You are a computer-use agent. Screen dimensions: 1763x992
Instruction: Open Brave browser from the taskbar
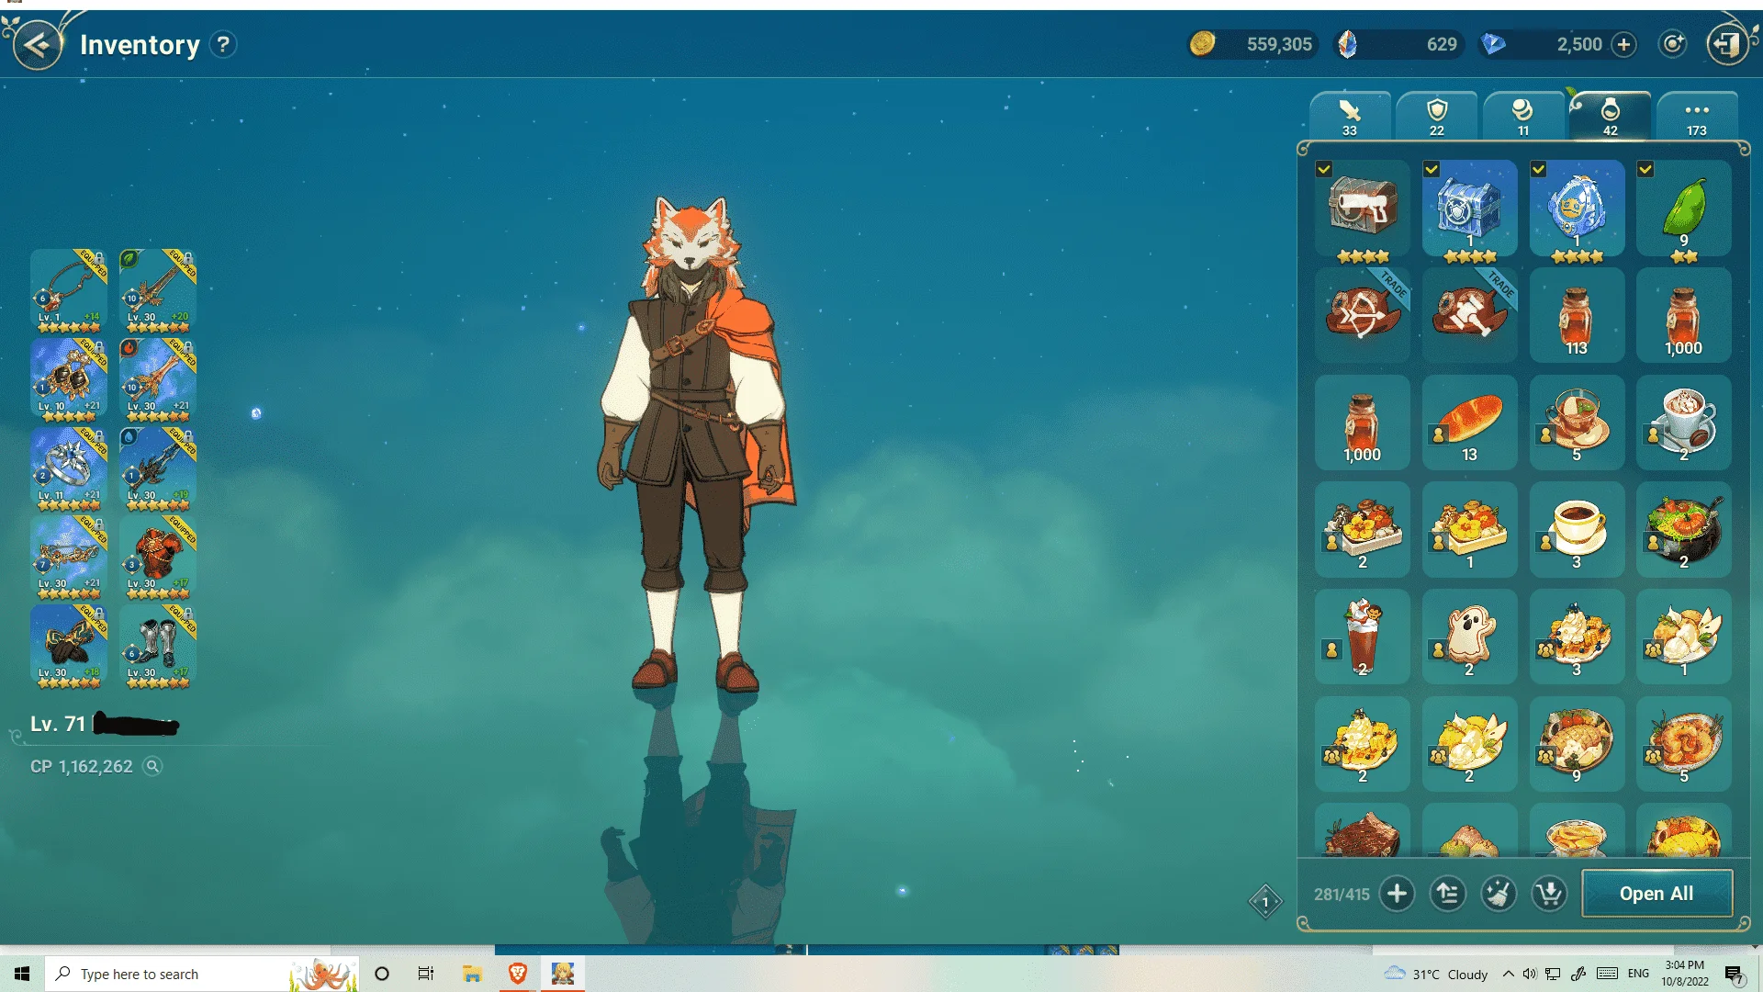coord(518,974)
